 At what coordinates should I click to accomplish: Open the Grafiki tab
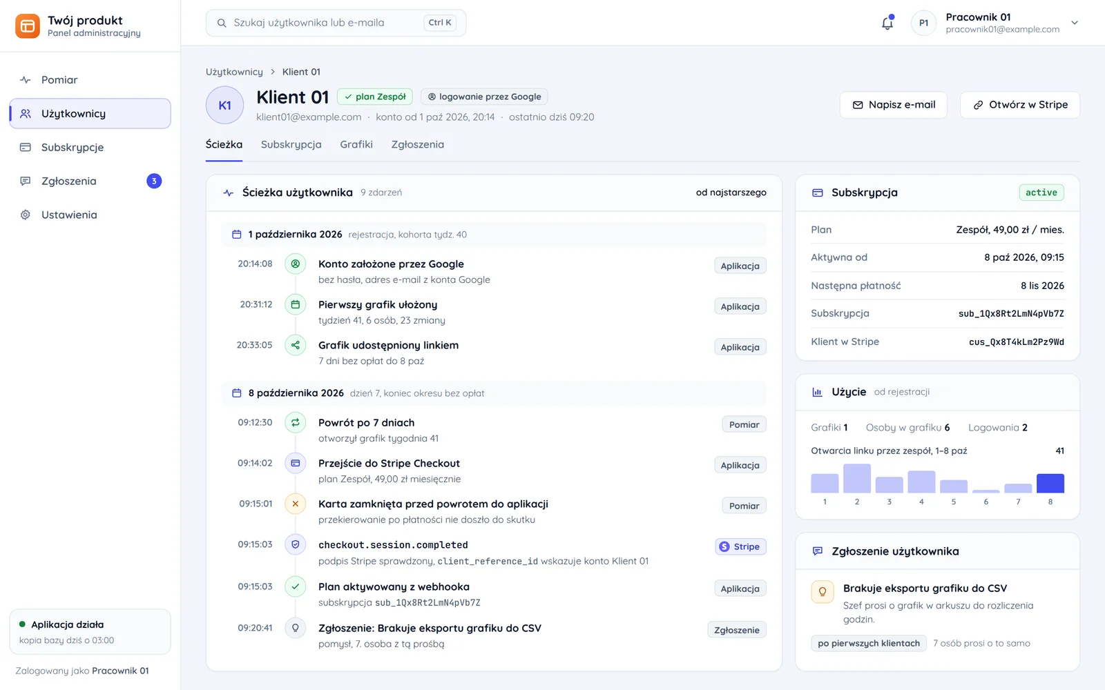pyautogui.click(x=356, y=145)
